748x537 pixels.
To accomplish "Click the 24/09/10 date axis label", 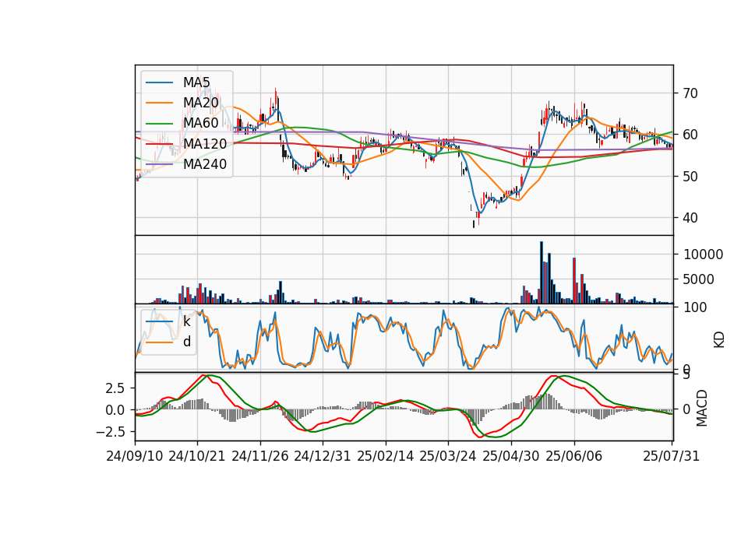I will (x=135, y=456).
